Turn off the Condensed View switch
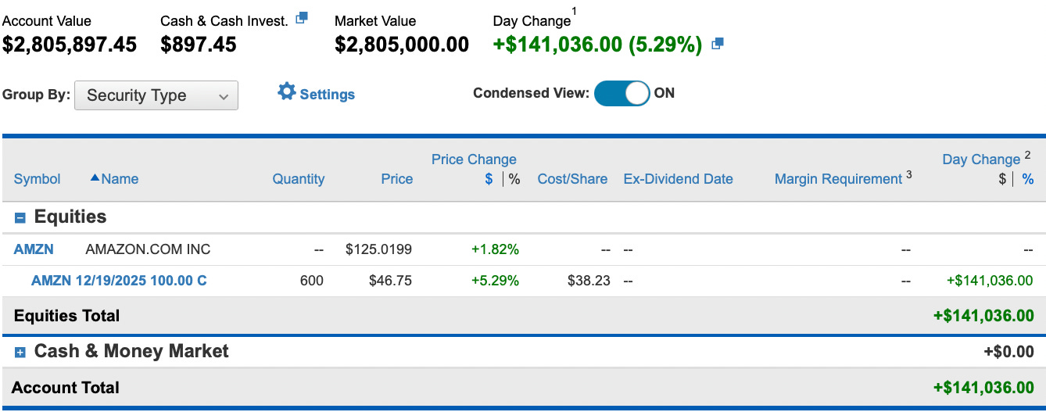 622,93
